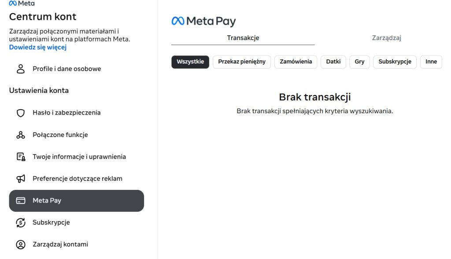This screenshot has height=259, width=451.
Task: Click the credit card icon for Meta Pay
Action: pyautogui.click(x=21, y=200)
